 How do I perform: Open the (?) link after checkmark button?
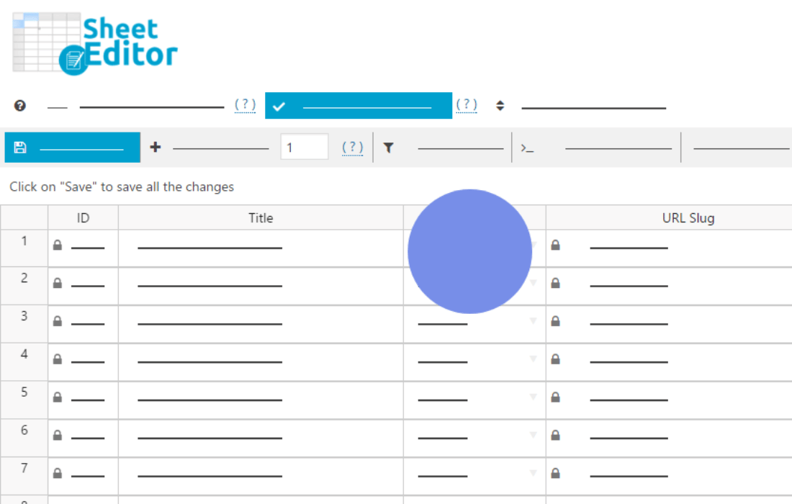pos(467,105)
